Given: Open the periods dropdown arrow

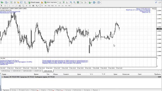Looking at the screenshot, I should point(96,2).
